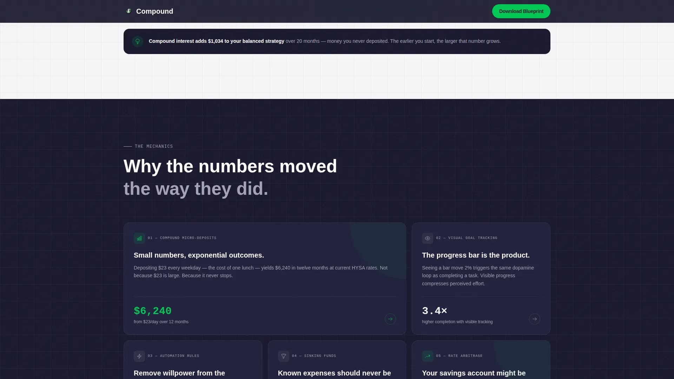Click the THE MECHANICS section label
The width and height of the screenshot is (674, 379).
[x=153, y=146]
